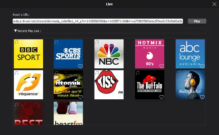Viewport: 219px width, 135px height.
Task: Open the Kiss FM station tile
Action: 109,85
